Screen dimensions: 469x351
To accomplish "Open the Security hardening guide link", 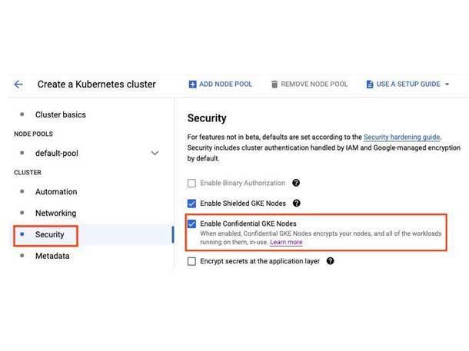I will click(x=401, y=137).
